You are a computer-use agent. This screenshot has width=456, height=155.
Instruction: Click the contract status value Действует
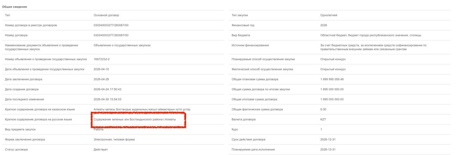click(101, 149)
